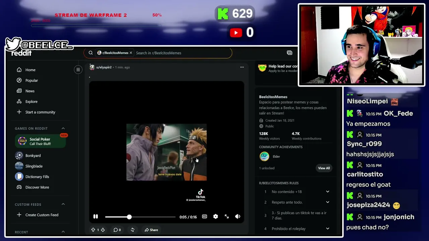Expand rule 2 Respeto ante todo

pyautogui.click(x=327, y=202)
